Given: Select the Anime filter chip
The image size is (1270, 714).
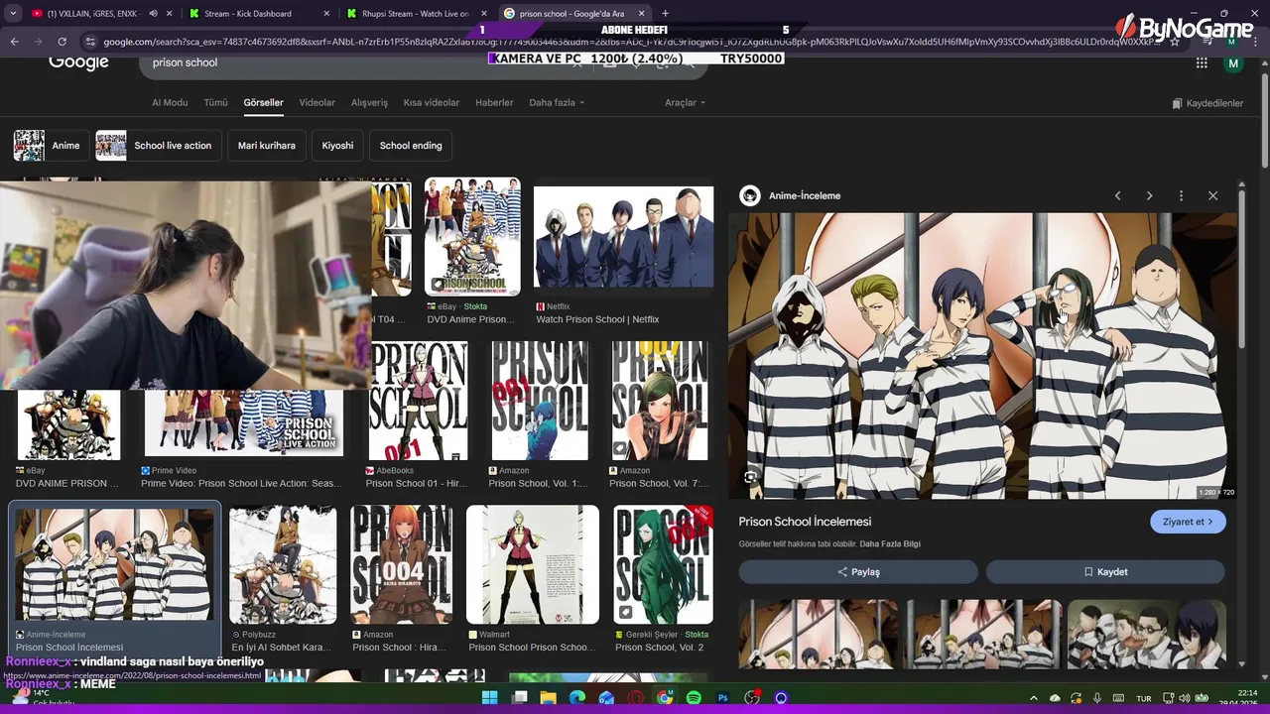Looking at the screenshot, I should coord(50,145).
